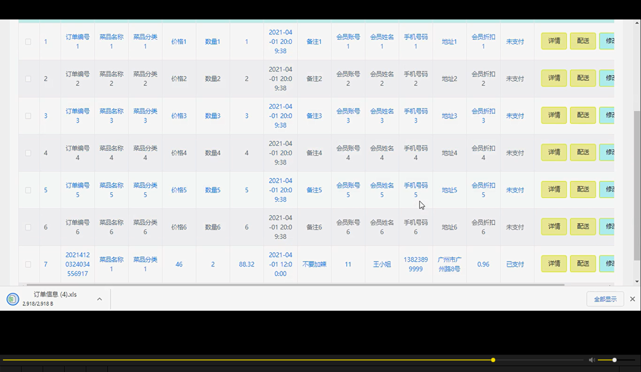Click the 未支付 status link in row 5
The image size is (641, 372).
tap(515, 190)
